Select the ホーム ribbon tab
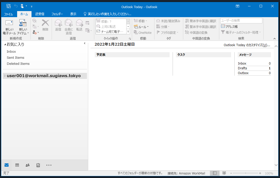The image size is (280, 178). pos(24,14)
